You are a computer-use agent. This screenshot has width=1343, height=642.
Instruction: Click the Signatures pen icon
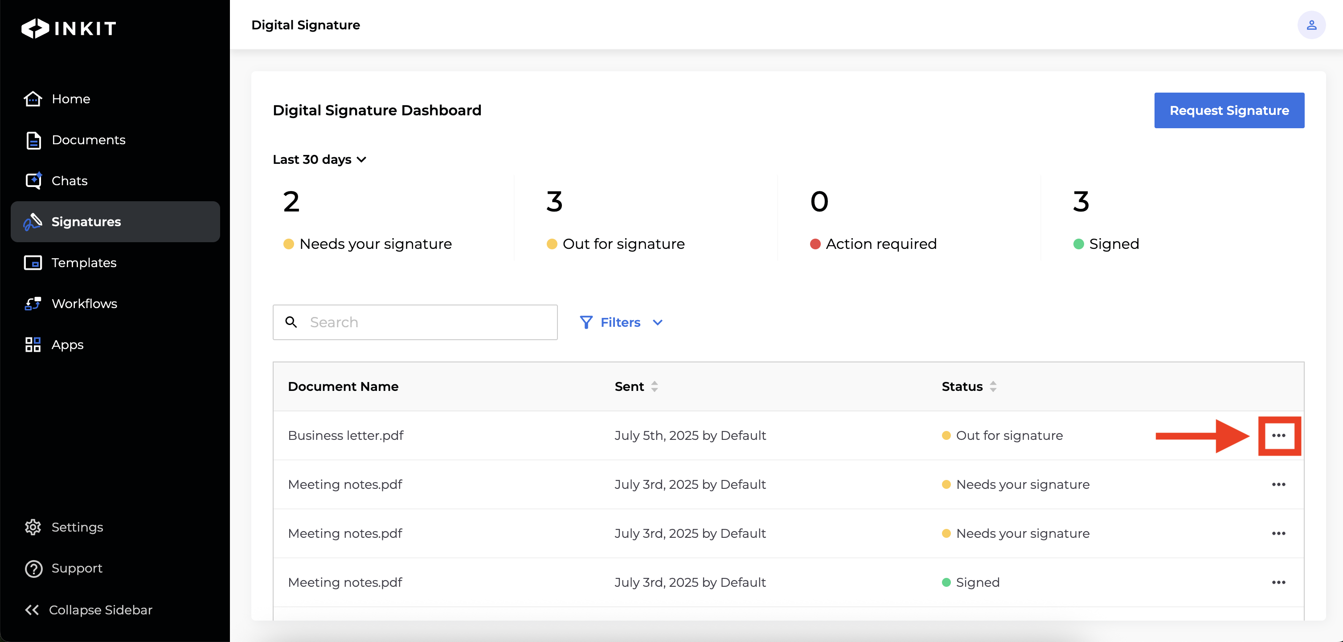[x=33, y=221]
